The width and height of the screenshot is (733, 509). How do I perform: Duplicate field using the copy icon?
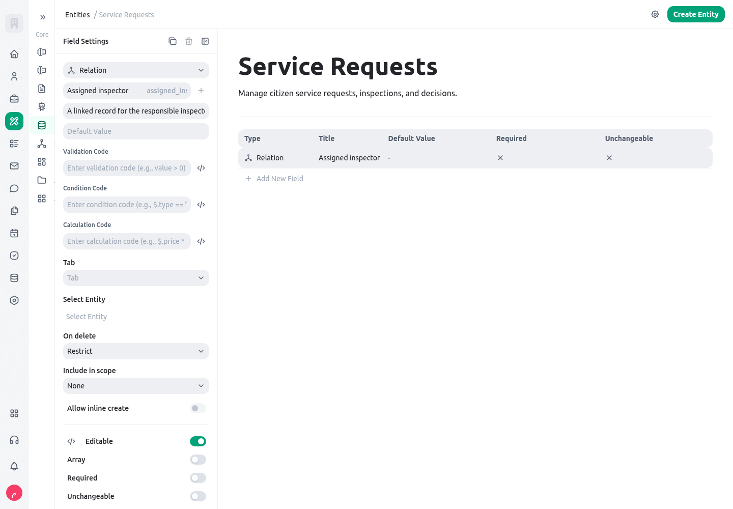coord(173,41)
